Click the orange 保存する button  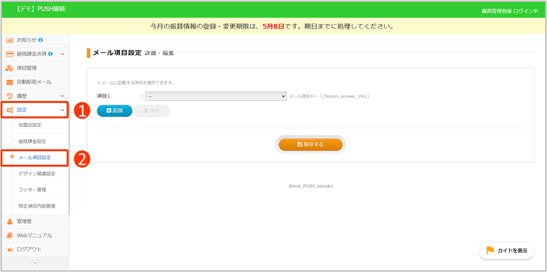coord(310,144)
